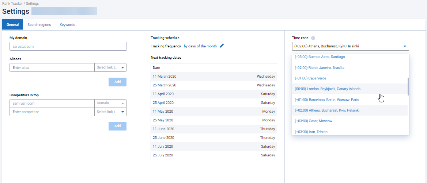Select (+03:30) Iran, Tehran time zone
The width and height of the screenshot is (427, 183).
(349, 131)
